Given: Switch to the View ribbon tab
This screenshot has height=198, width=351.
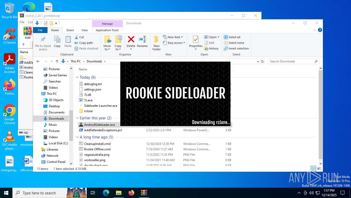Looking at the screenshot, I should pos(84,30).
